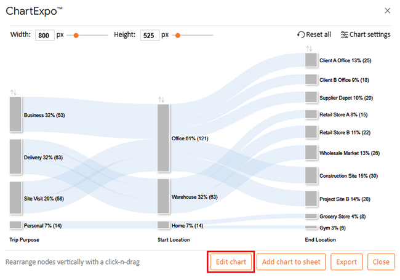
Task: Click the Construction Site node bar
Action: tap(311, 175)
